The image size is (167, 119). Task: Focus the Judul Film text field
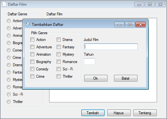click(111, 47)
